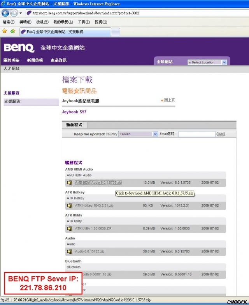This screenshot has width=249, height=305.
Task: Download ATK Hotkey 1043.2.31.zip
Action: pos(94,205)
